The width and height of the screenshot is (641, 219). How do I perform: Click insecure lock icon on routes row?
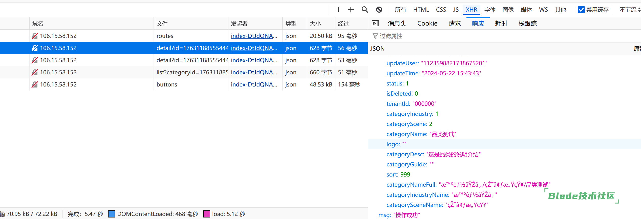35,36
